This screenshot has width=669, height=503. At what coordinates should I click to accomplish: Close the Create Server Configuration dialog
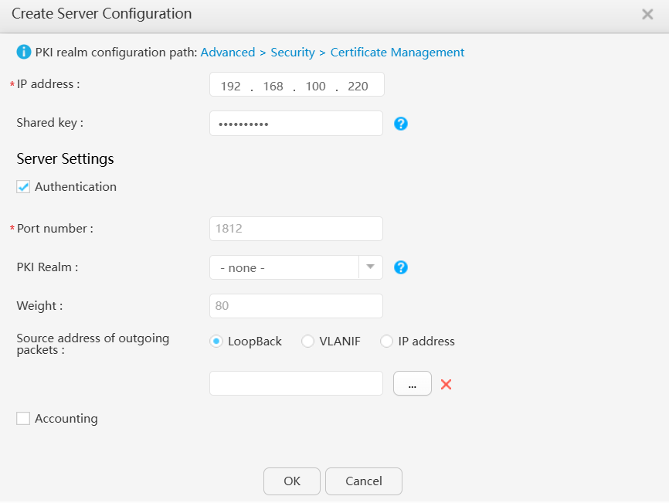coord(647,14)
